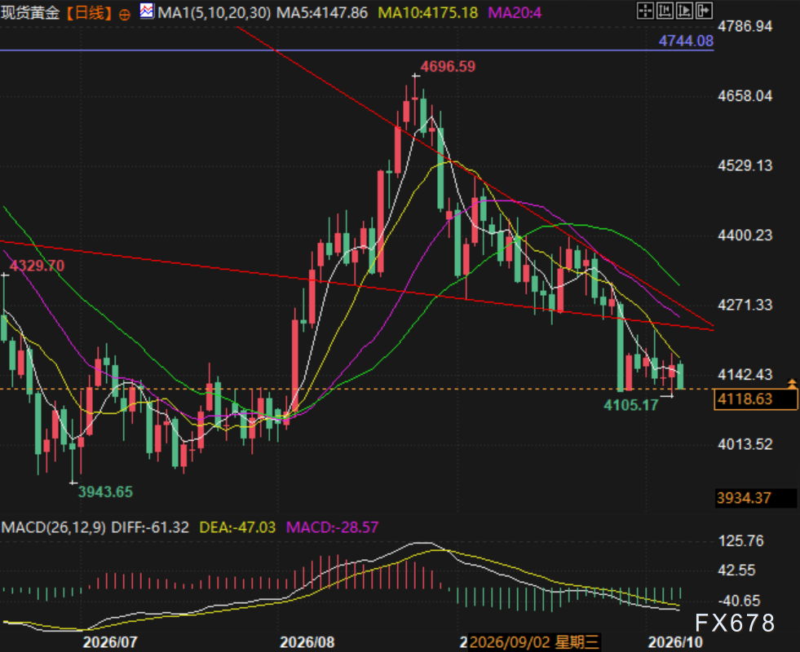Click the crosshair cursor icon in chart toolbar
This screenshot has width=800, height=652.
(x=645, y=11)
